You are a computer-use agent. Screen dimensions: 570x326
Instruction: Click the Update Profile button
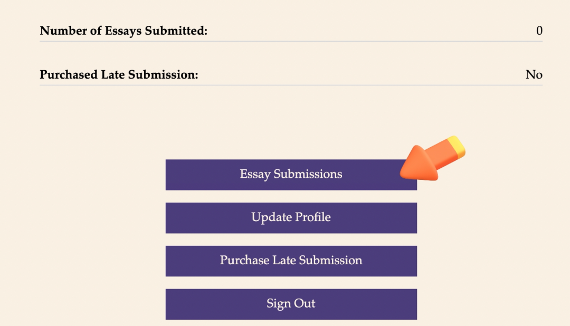point(291,217)
